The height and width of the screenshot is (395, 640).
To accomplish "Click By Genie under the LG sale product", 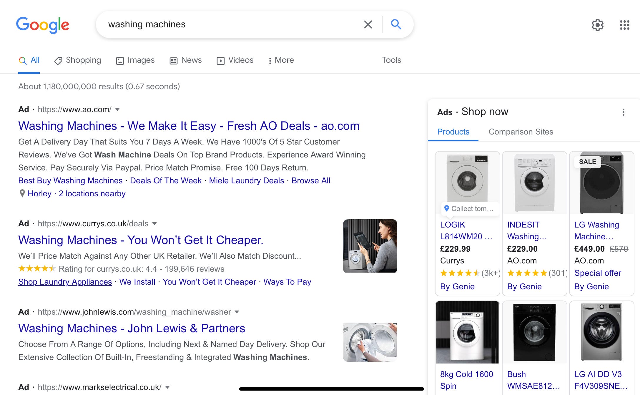I will (591, 287).
